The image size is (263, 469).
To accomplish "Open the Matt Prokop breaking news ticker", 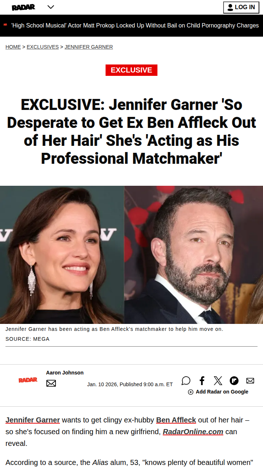I will [135, 26].
